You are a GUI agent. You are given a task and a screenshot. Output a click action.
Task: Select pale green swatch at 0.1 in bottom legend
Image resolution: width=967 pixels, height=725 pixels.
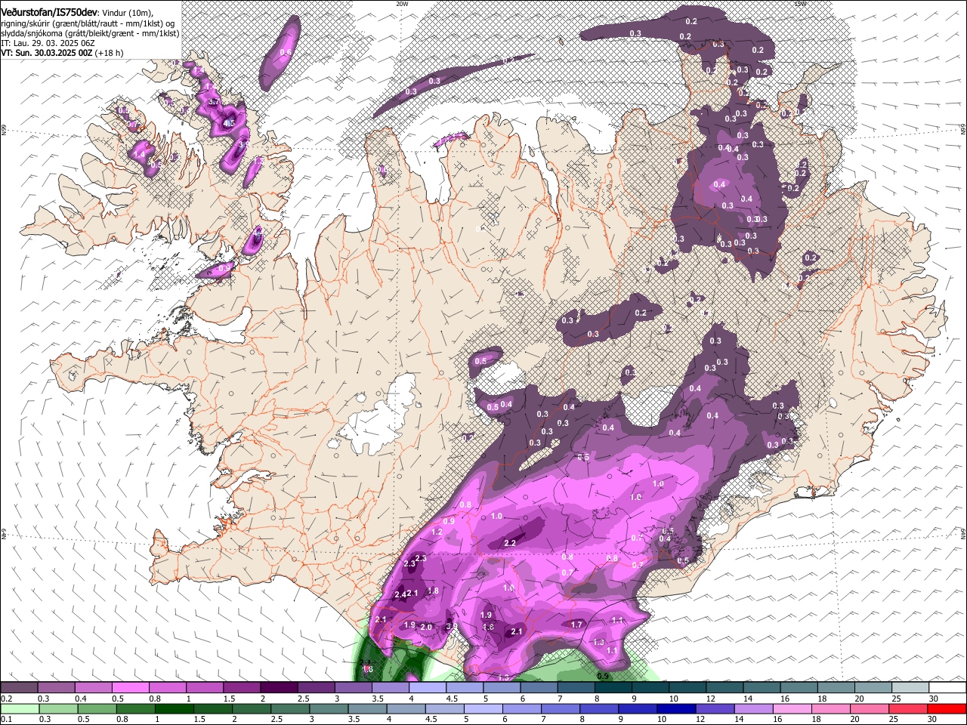click(19, 708)
